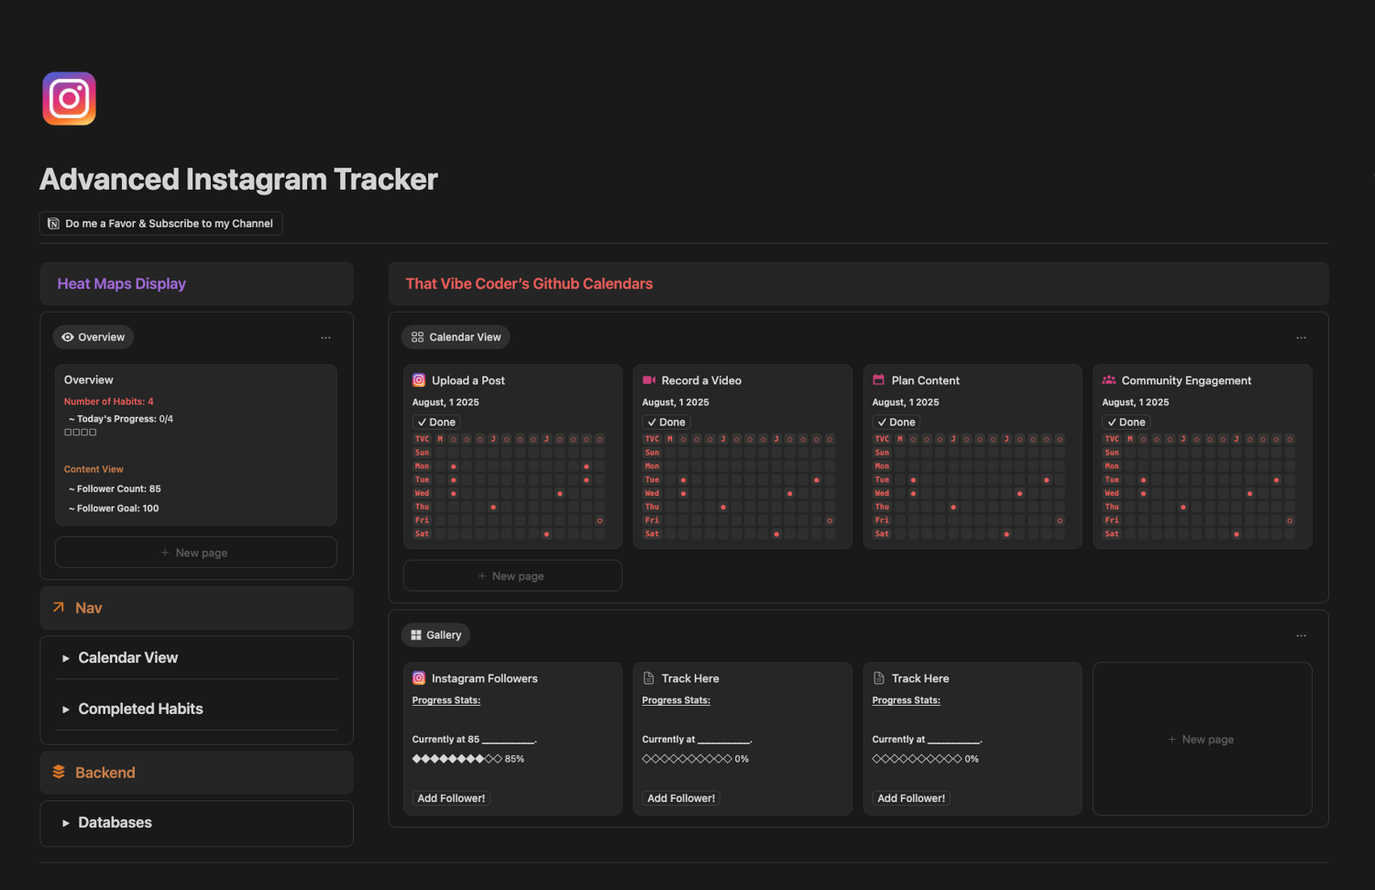Open the Calendar View section options menu
This screenshot has height=890, width=1375.
[x=1301, y=338]
